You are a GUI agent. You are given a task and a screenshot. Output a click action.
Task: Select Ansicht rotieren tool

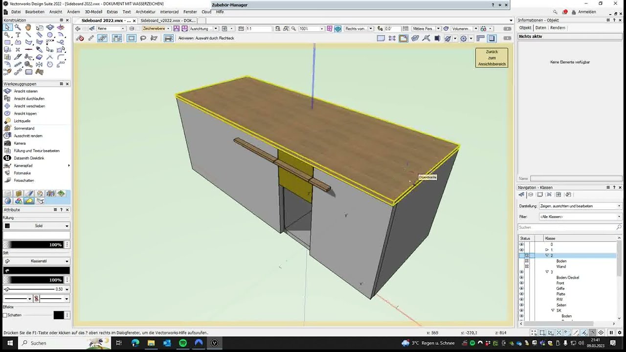[x=25, y=91]
